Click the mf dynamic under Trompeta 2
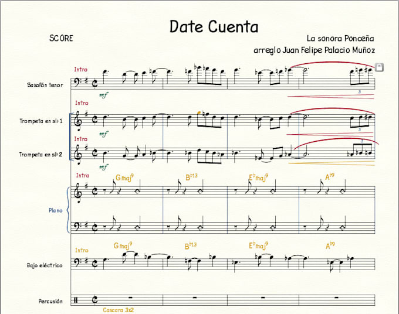The image size is (399, 314). tap(103, 167)
